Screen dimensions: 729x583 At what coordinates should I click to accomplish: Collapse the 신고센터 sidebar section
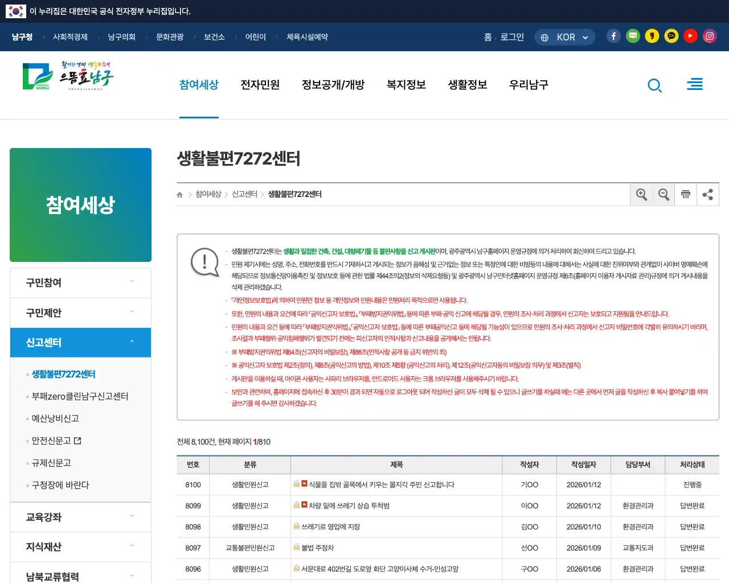click(80, 342)
